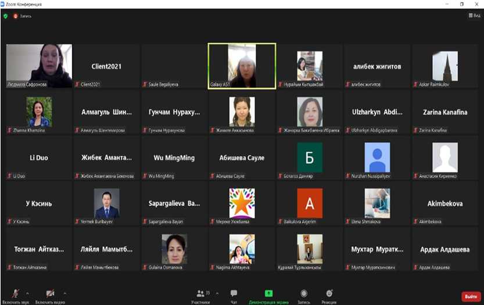484x305 pixels.
Task: Click the red recording indicator at top
Action: coord(15,16)
